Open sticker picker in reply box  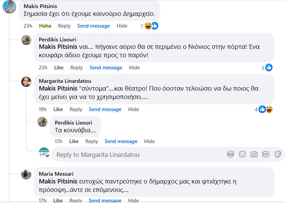[278, 154]
